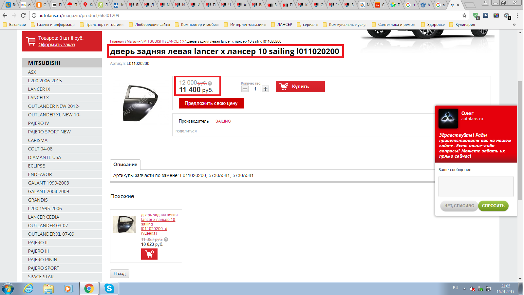Open the Здоровье bookmarks folder
Image resolution: width=524 pixels, height=295 pixels.
coord(433,25)
